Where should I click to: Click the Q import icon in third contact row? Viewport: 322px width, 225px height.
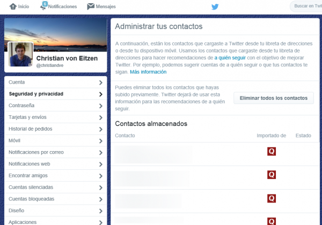271,198
